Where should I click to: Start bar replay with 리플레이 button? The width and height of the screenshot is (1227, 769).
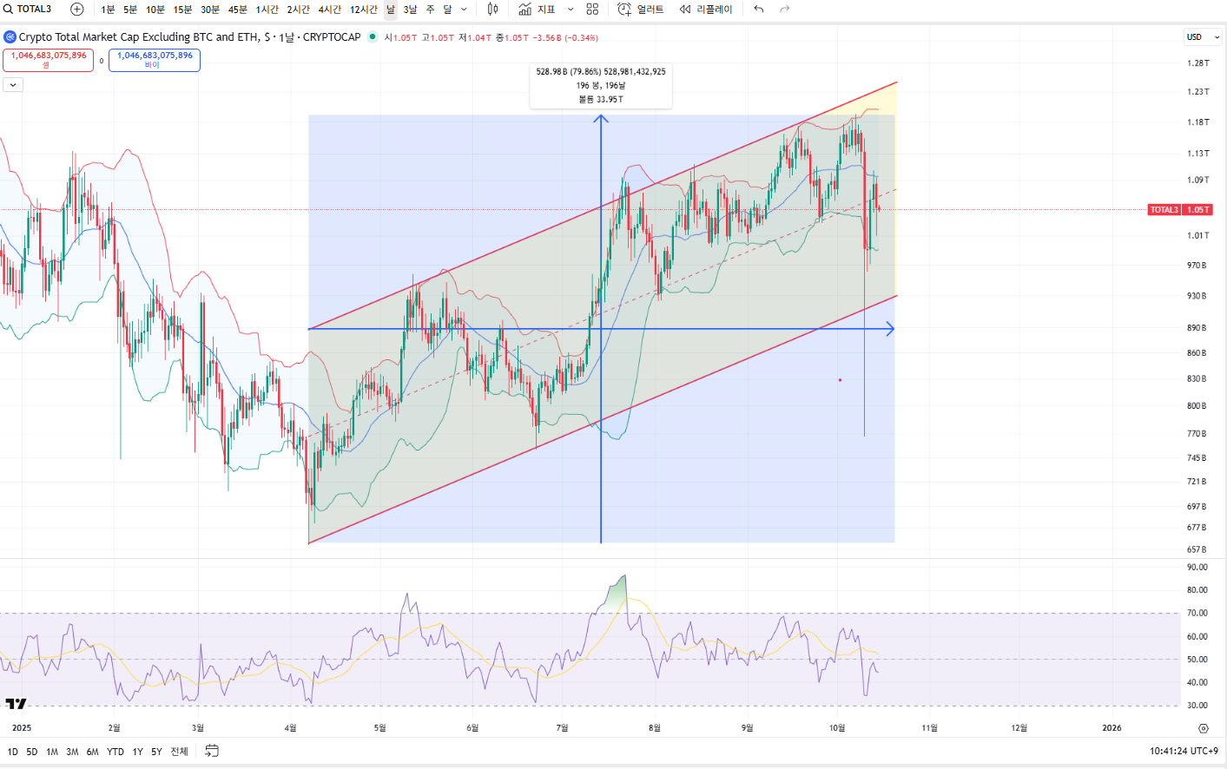(706, 10)
